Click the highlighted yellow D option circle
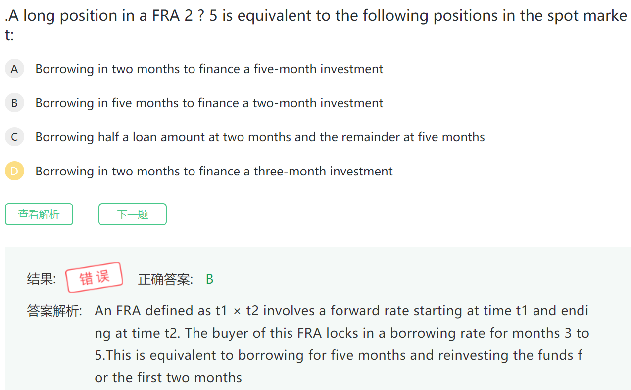The image size is (631, 390). tap(14, 171)
